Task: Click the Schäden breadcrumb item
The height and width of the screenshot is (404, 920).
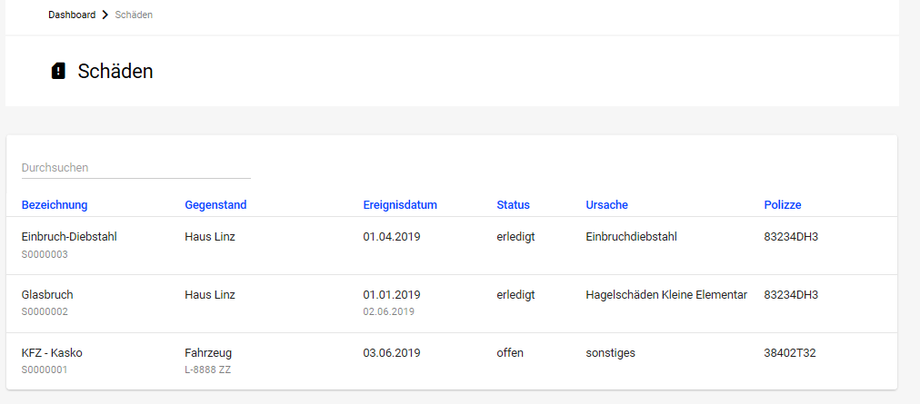Action: (x=134, y=15)
